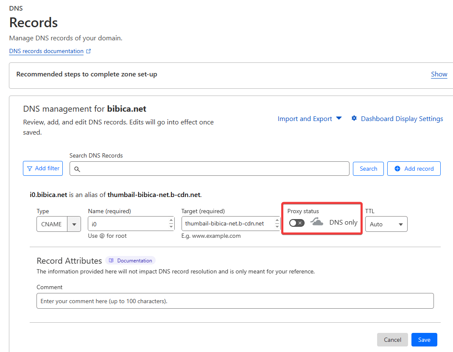Click 'E.g. www.example.com' hint text
Image resolution: width=453 pixels, height=352 pixels.
pyautogui.click(x=211, y=236)
